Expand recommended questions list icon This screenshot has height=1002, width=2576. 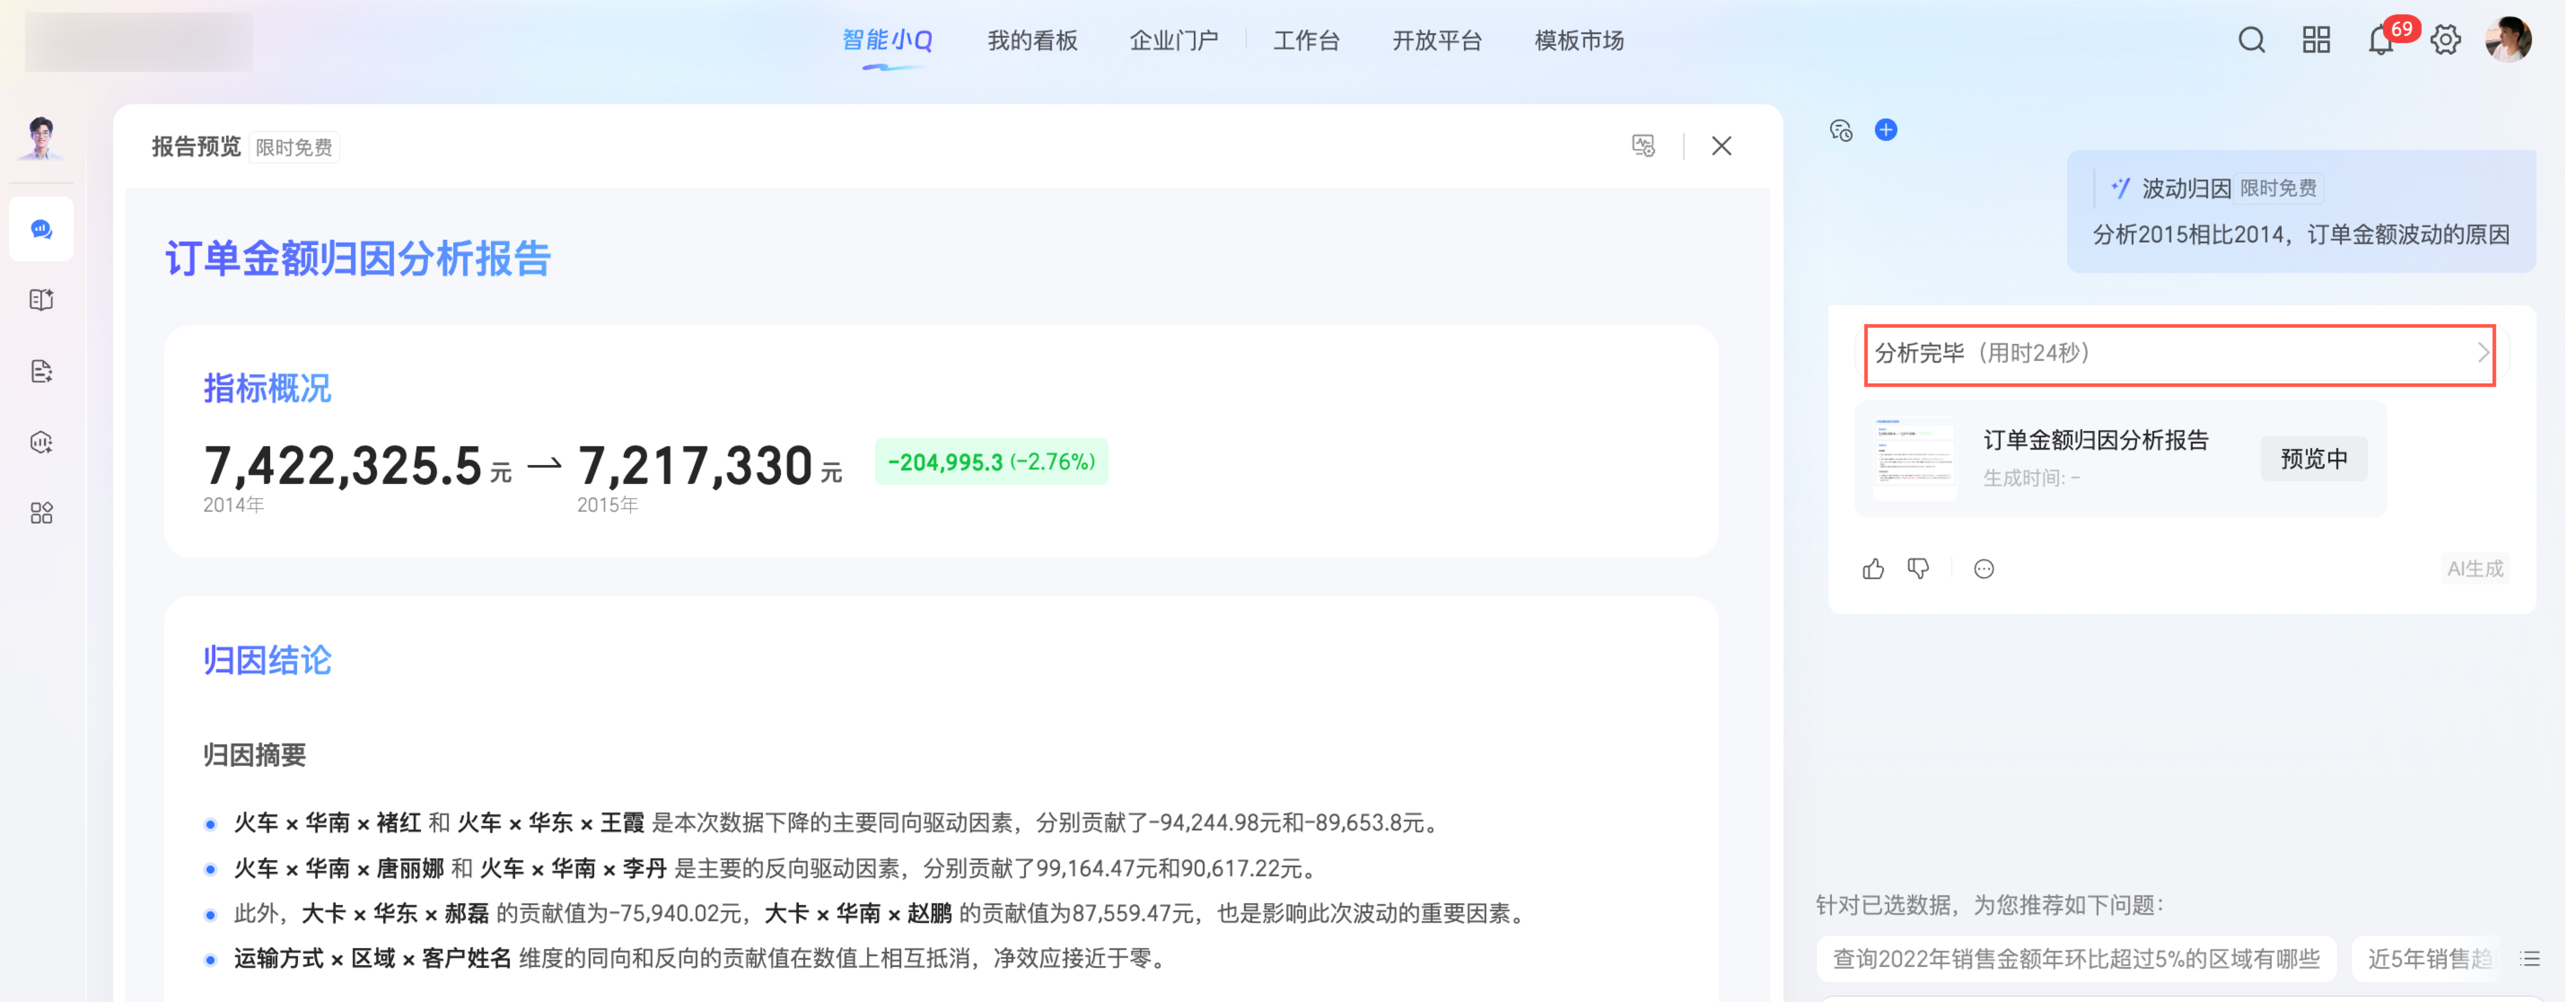[2530, 959]
